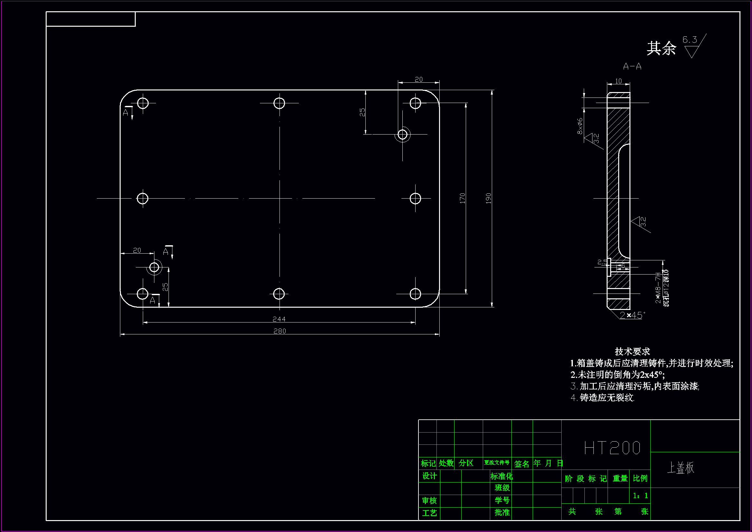
Task: Click the 1:1 scale value cell
Action: [640, 496]
